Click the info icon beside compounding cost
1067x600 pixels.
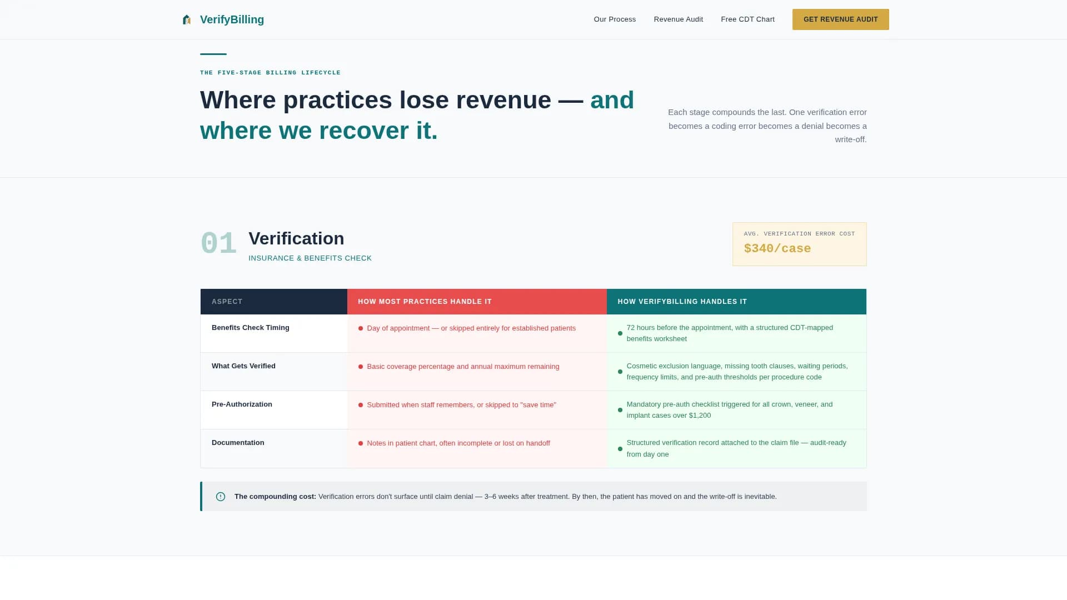[221, 497]
